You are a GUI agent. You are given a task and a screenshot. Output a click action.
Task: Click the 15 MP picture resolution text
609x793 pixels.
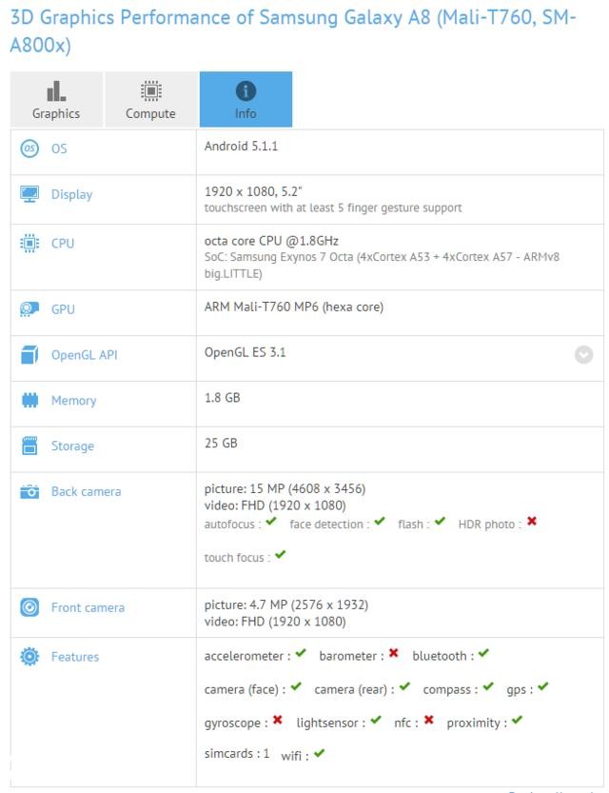point(285,489)
